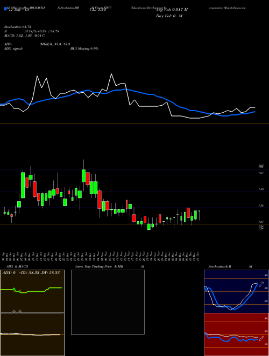Open the red RSI indicator panel
The height and width of the screenshot is (356, 269).
point(236,334)
